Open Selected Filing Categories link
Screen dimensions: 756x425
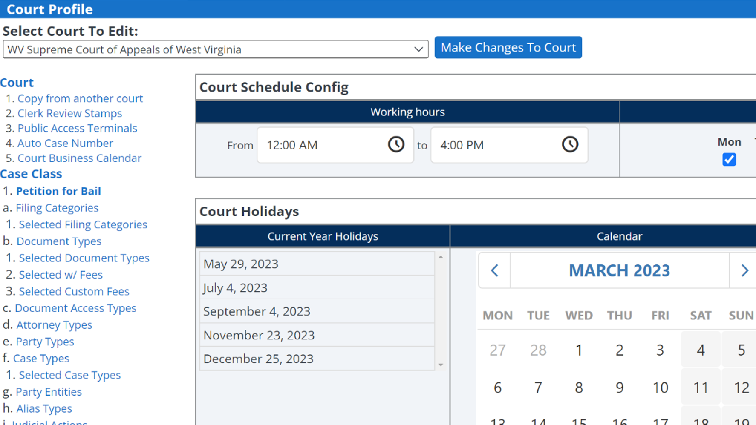(x=83, y=224)
